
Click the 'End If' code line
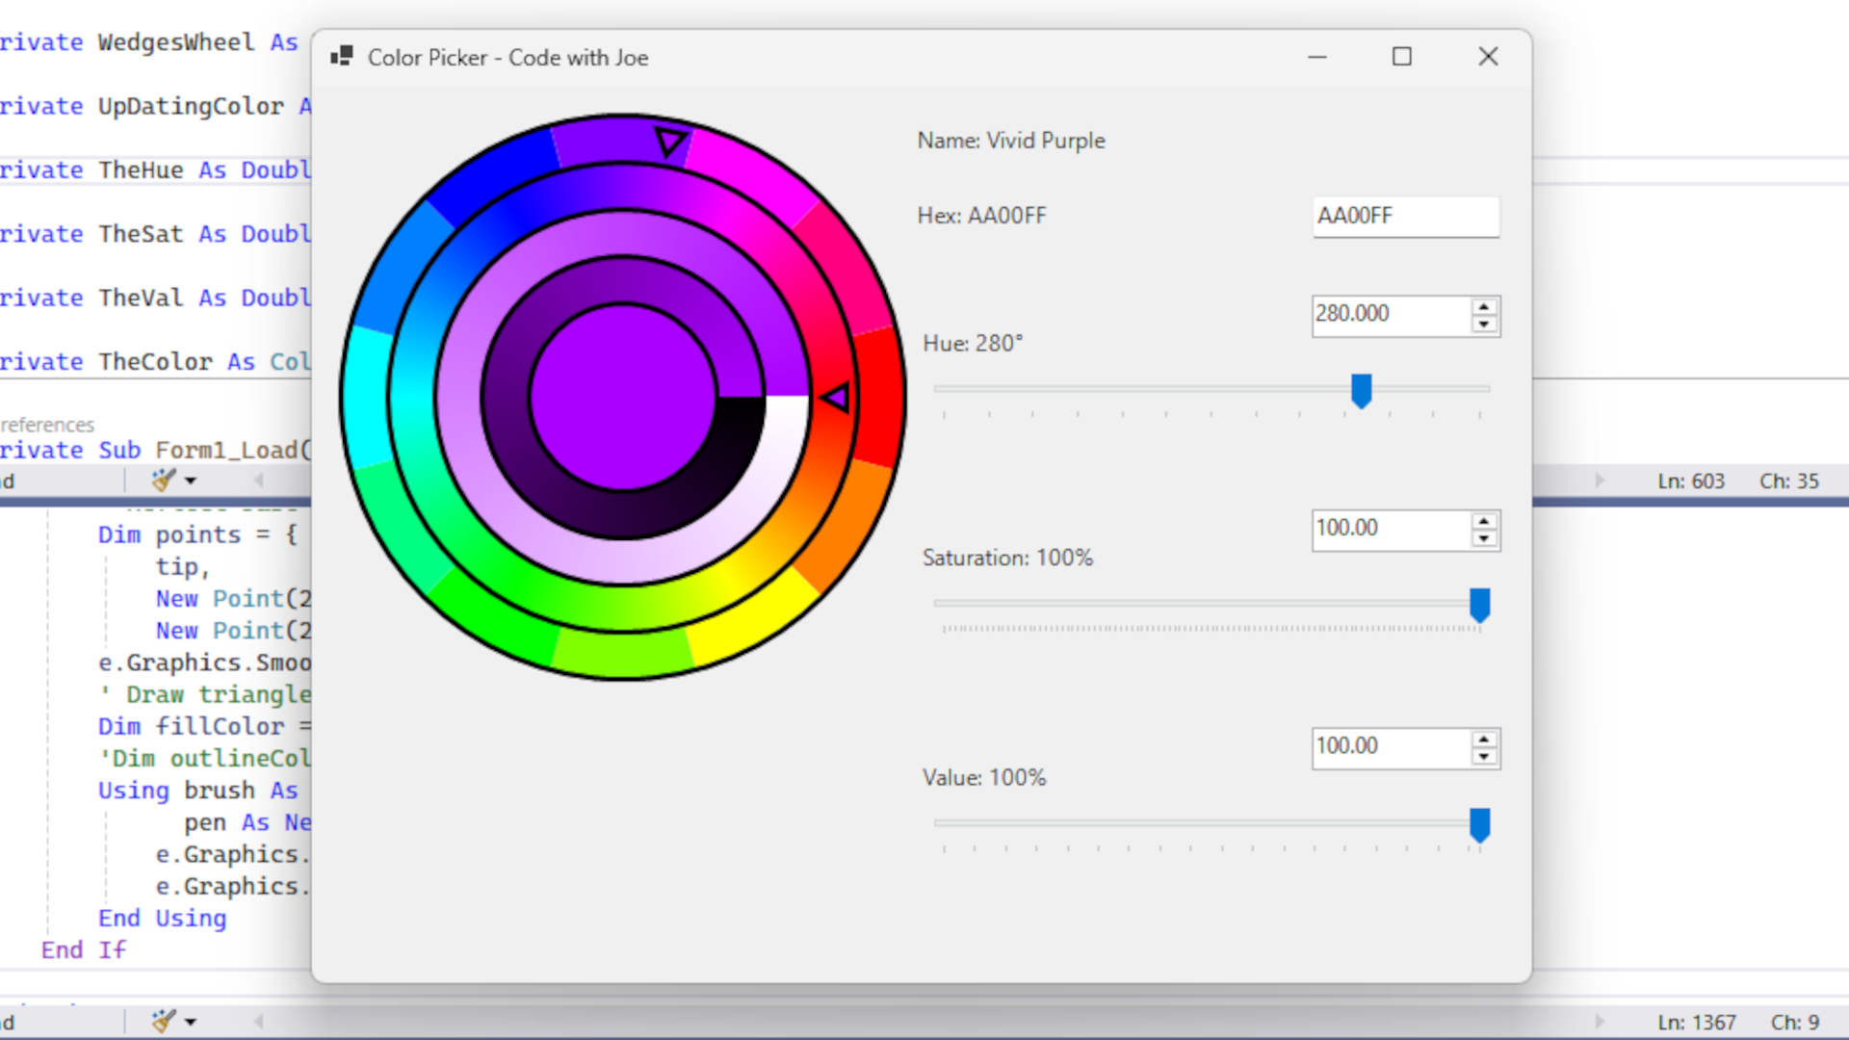pyautogui.click(x=84, y=950)
